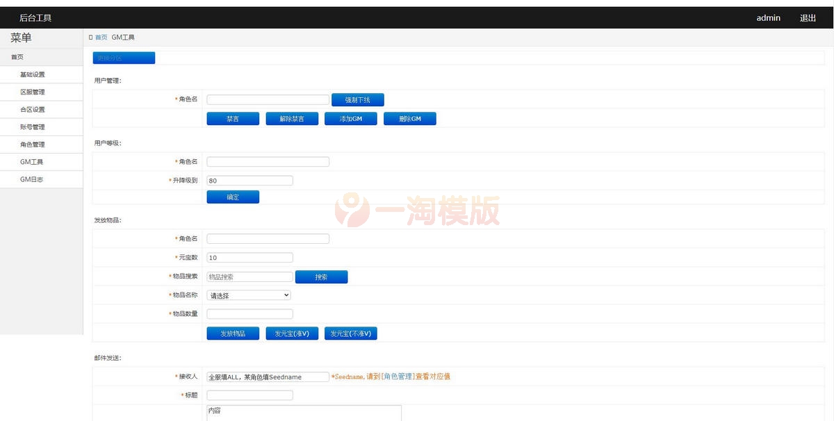Click the [角色管理] link in the orange hint
The width and height of the screenshot is (834, 421).
397,376
